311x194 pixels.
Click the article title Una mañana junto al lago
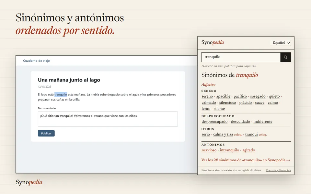(x=69, y=80)
